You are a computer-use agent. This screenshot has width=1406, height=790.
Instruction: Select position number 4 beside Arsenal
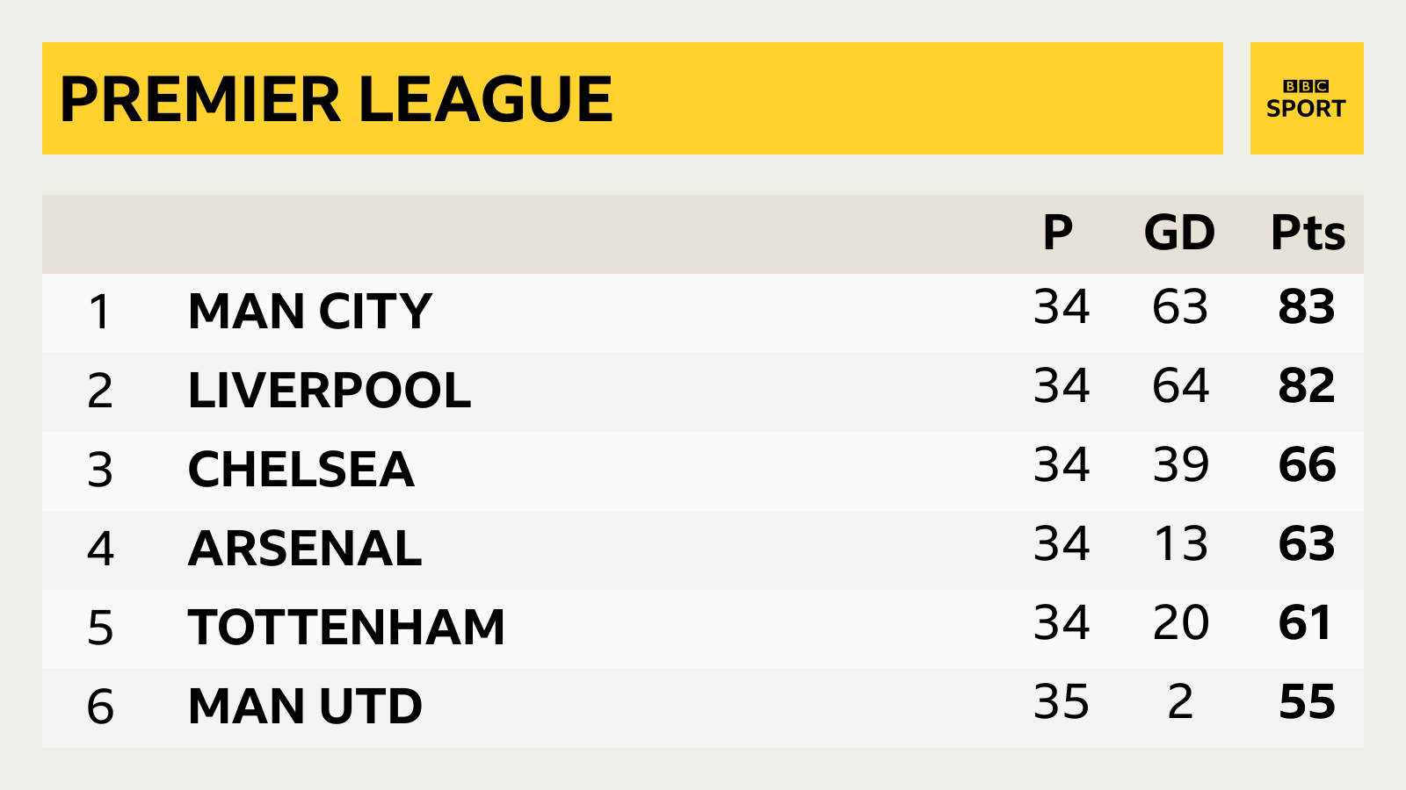pyautogui.click(x=100, y=549)
